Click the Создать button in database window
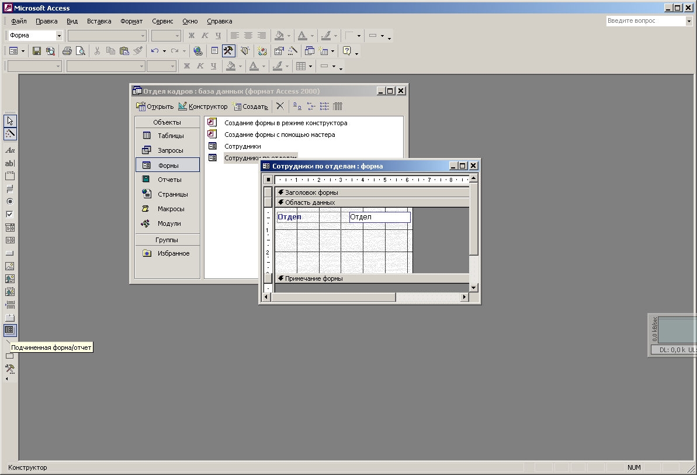Viewport: 697px width, 475px height. (x=251, y=106)
